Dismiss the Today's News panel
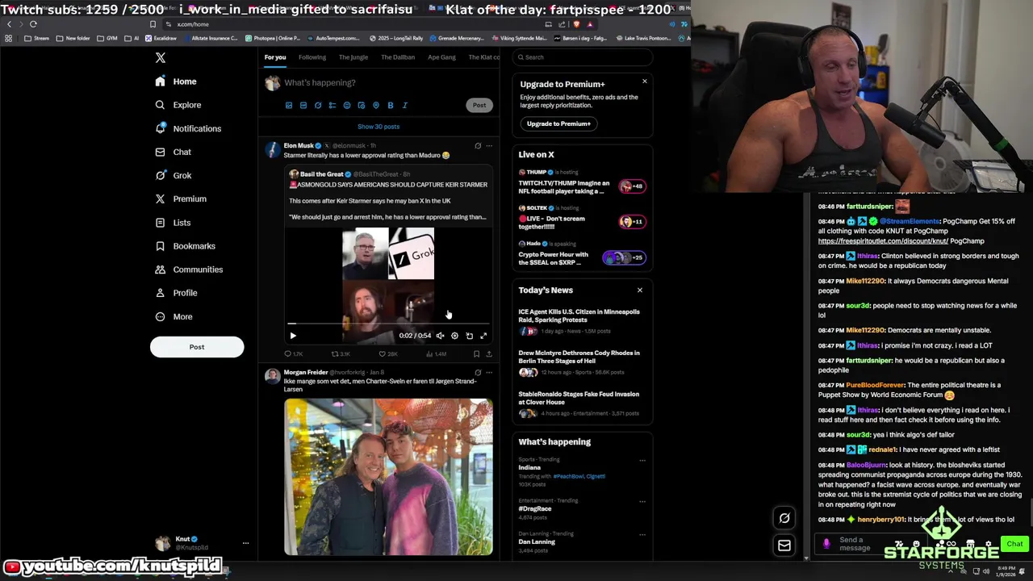 point(640,290)
